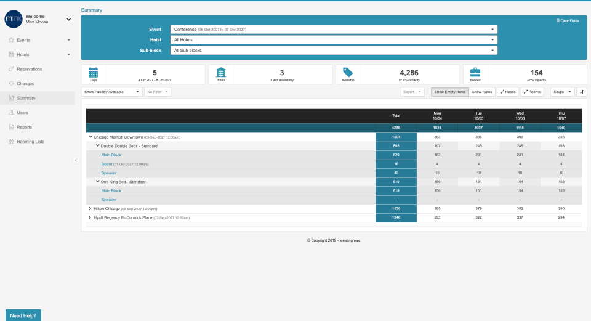Open the Users page
591x321 pixels.
coord(23,113)
